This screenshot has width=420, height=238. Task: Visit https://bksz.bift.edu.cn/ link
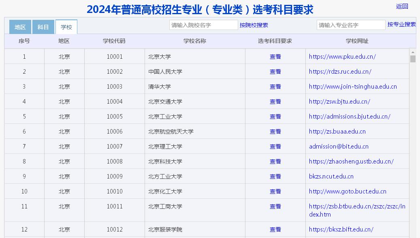(x=341, y=229)
